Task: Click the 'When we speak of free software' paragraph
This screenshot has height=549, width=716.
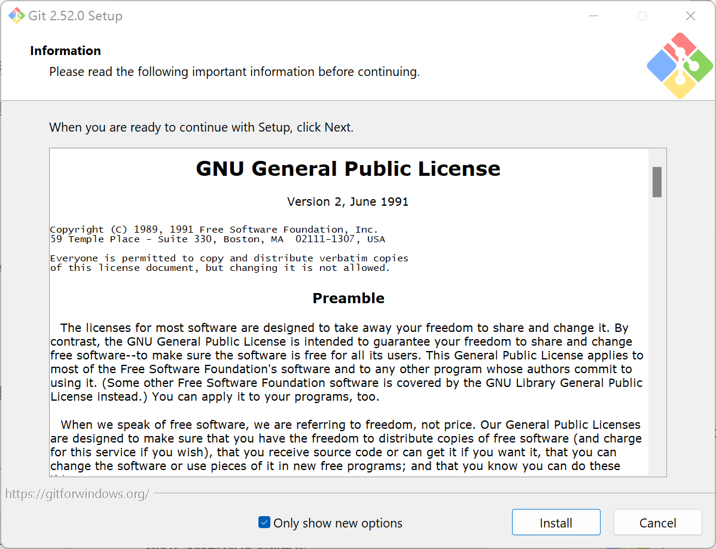Action: (x=346, y=446)
